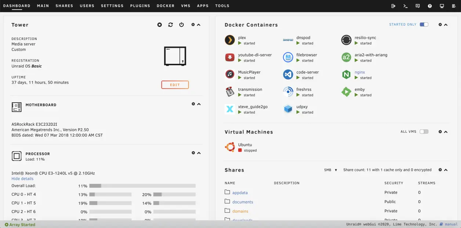Click the Hide details link

click(x=22, y=179)
